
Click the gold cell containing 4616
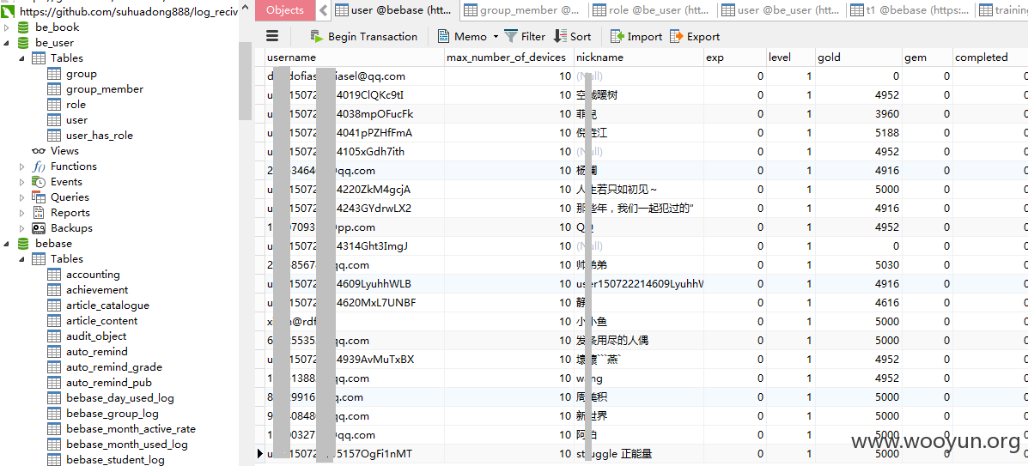pyautogui.click(x=859, y=303)
